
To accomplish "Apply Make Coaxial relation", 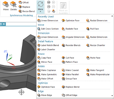I will (x=70, y=70).
